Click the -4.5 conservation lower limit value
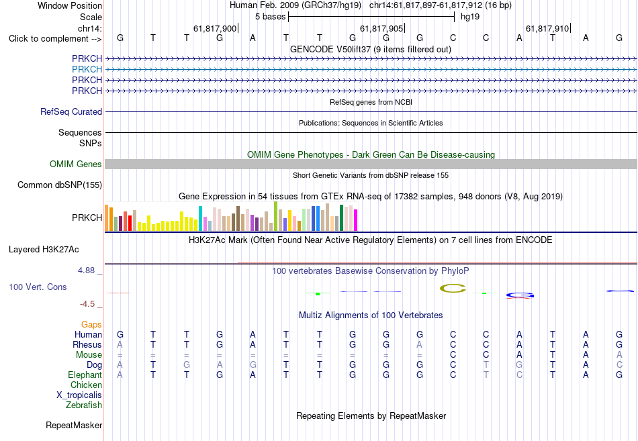638x441 pixels. tap(87, 304)
